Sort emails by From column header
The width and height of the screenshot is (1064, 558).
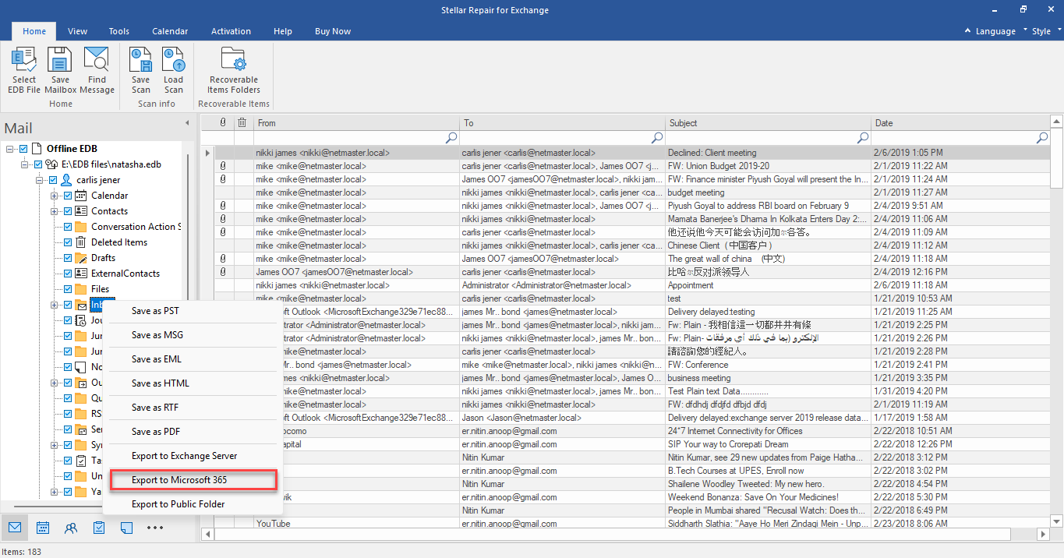(x=357, y=122)
